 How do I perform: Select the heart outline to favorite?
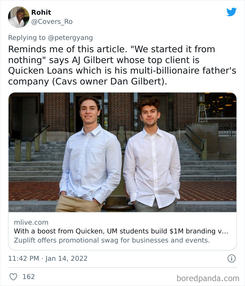[14, 277]
